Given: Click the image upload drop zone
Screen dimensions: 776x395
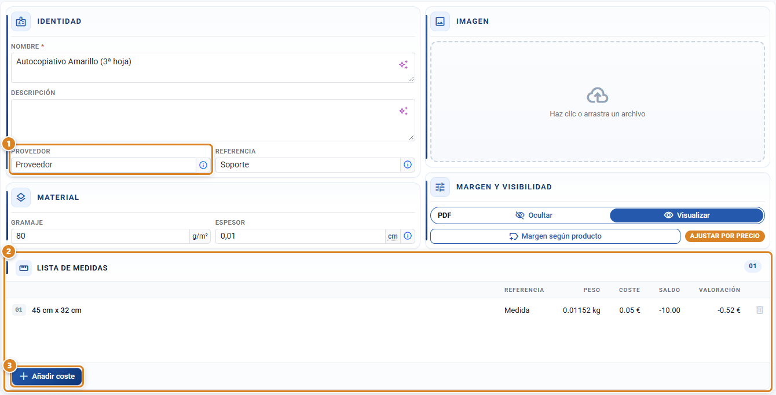Looking at the screenshot, I should [x=598, y=101].
